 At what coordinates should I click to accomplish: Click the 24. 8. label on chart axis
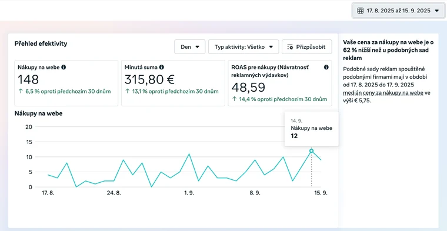click(114, 193)
